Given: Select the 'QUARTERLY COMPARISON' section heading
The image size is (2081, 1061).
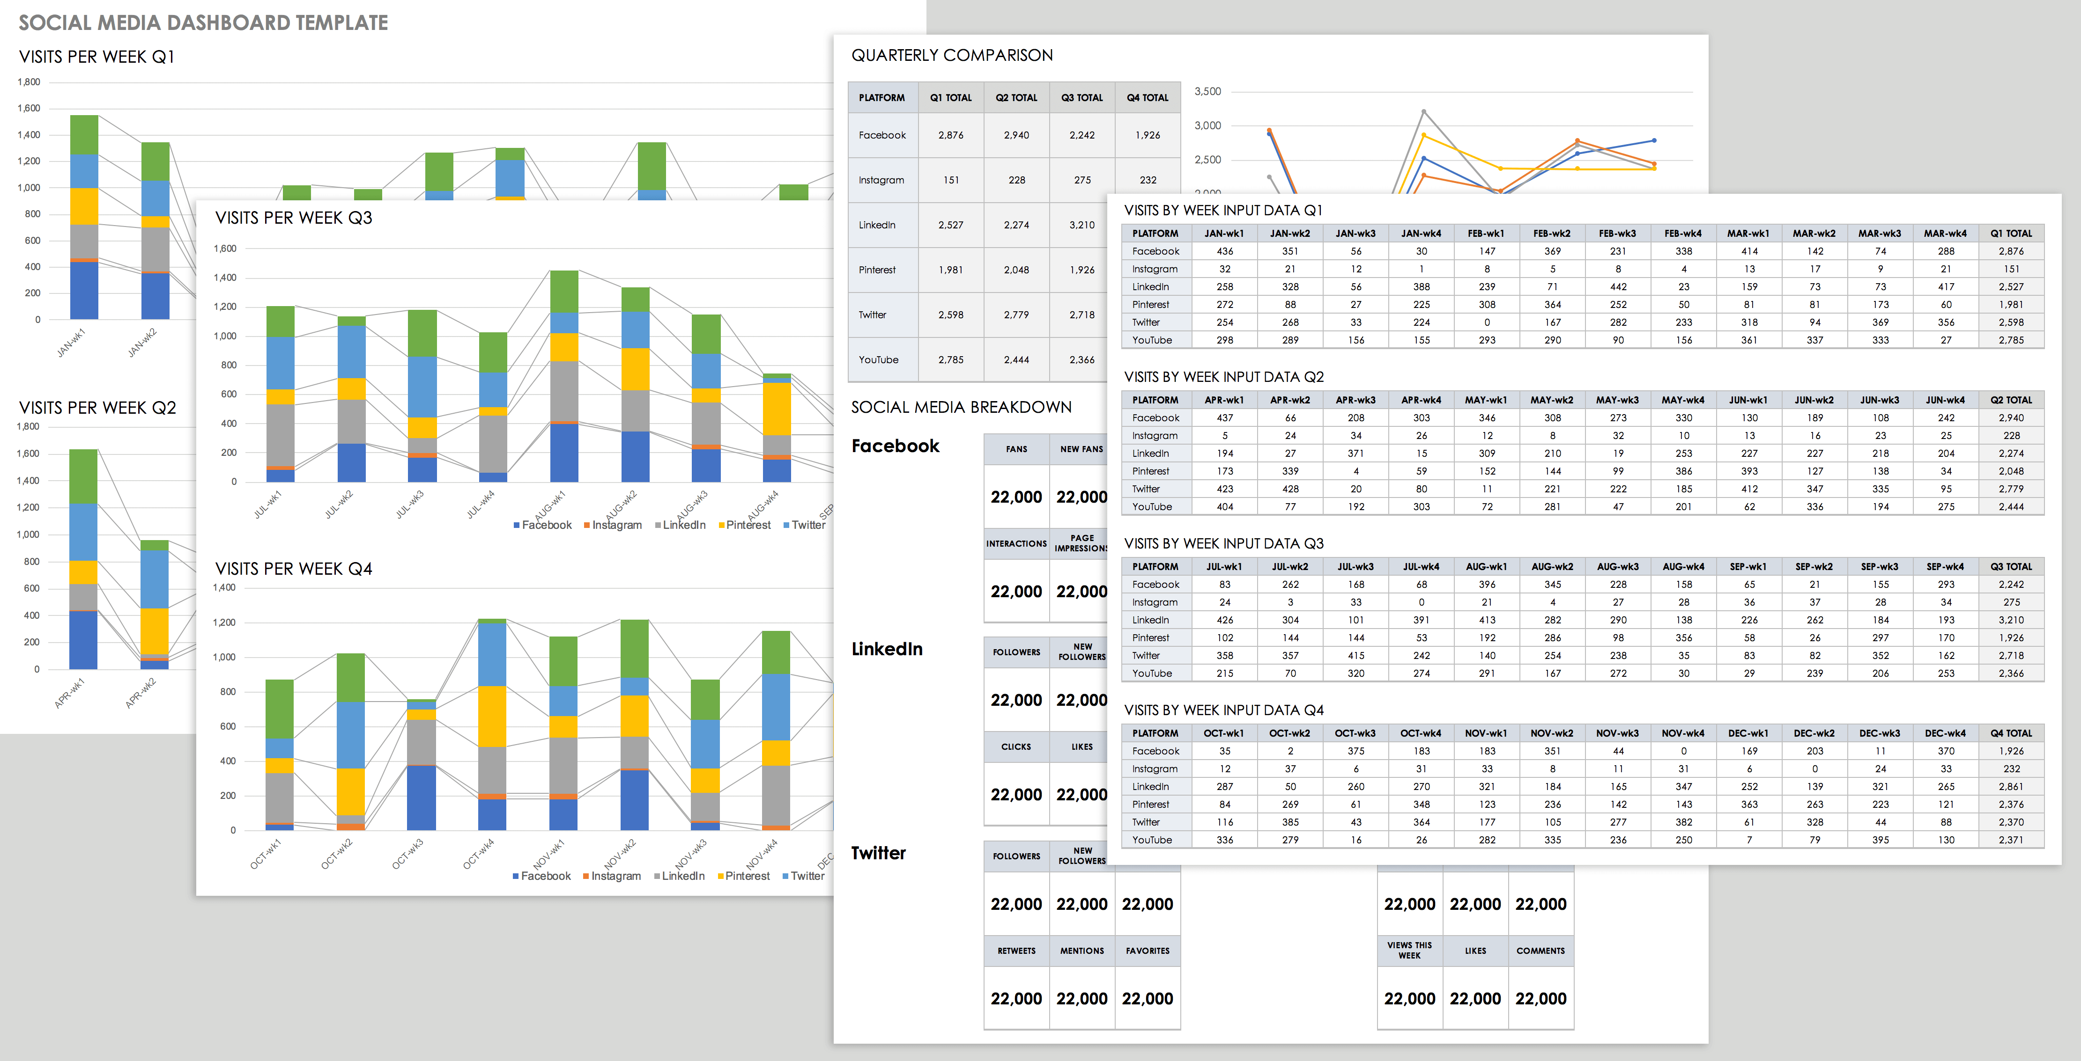Looking at the screenshot, I should click(x=953, y=55).
